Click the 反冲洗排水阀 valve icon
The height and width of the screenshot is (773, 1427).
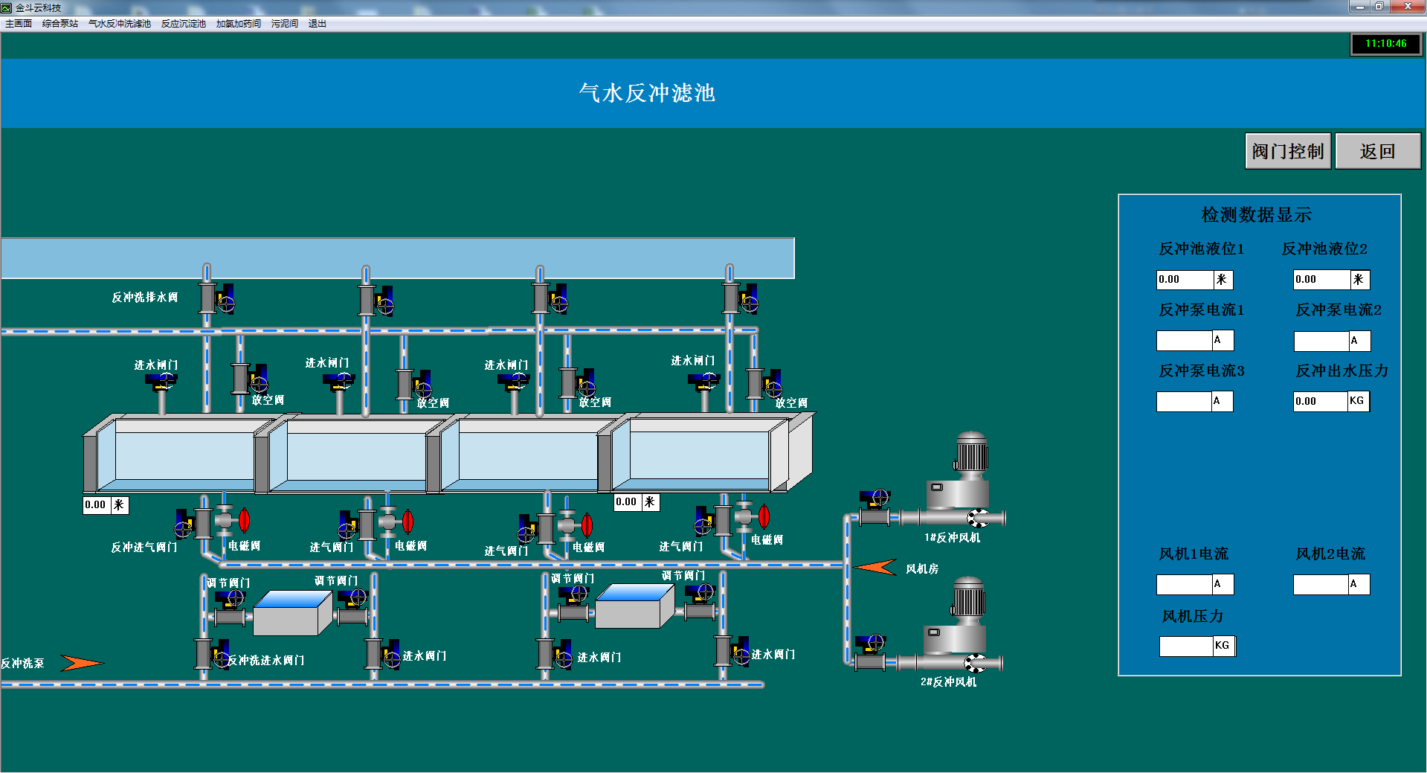[x=216, y=299]
